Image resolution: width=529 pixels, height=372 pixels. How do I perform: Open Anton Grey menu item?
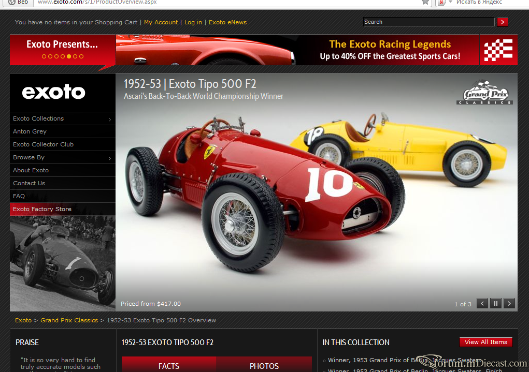[x=62, y=131]
